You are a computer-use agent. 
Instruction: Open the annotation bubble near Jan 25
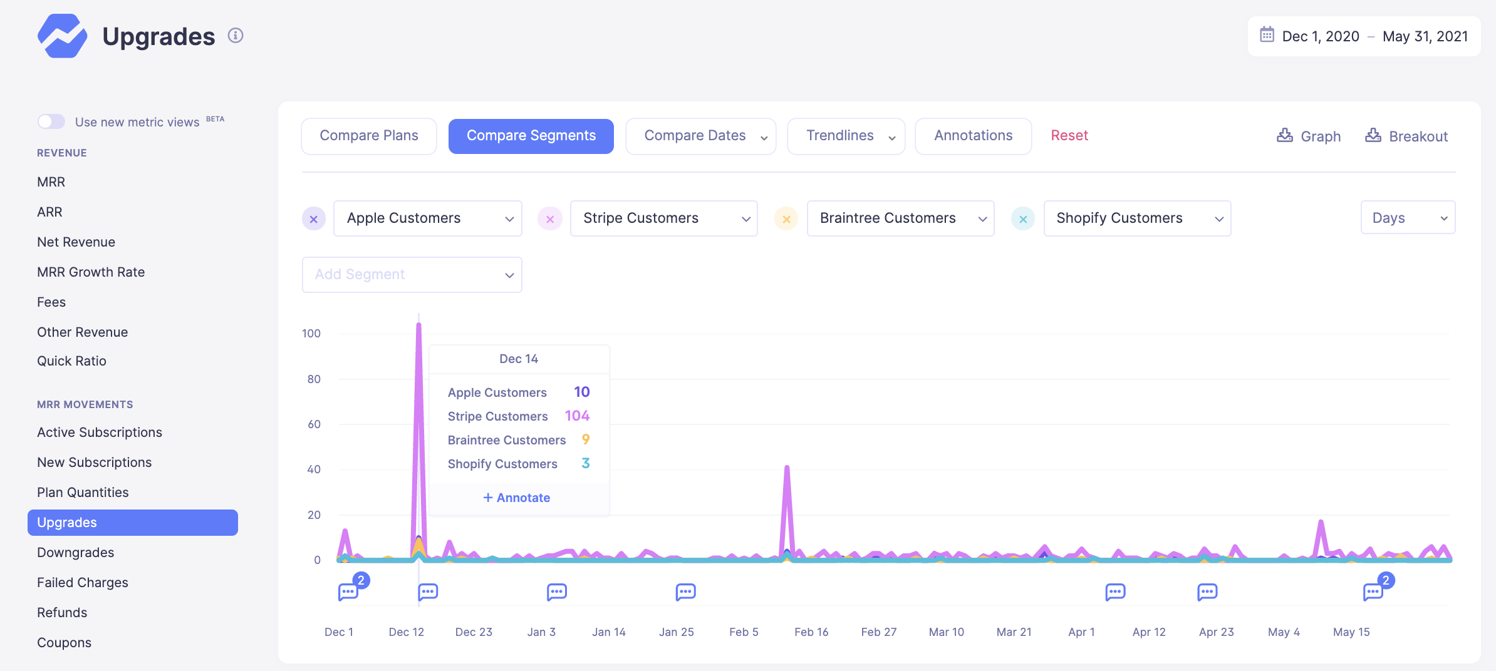[x=685, y=592]
